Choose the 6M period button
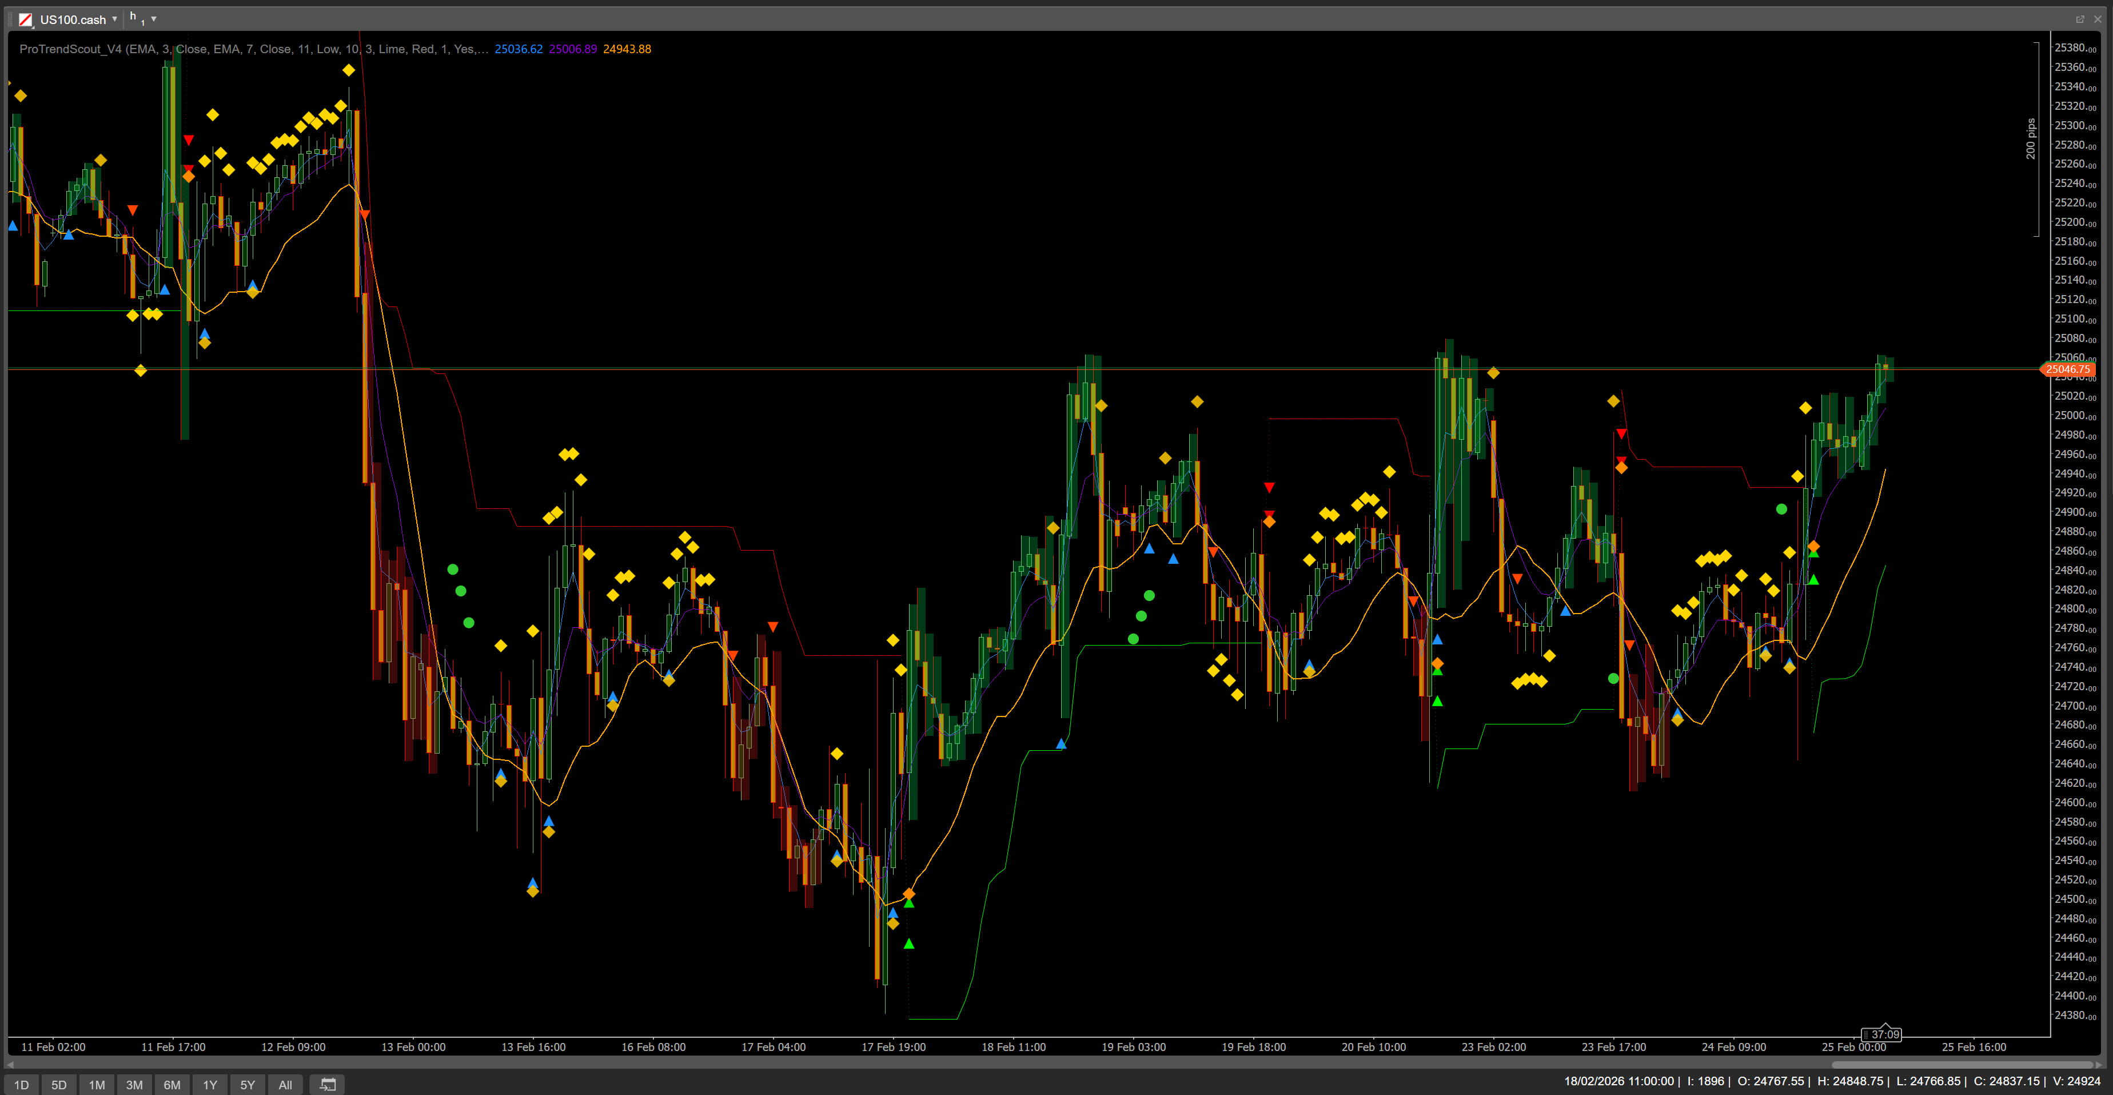Screen dimensions: 2113x1095 click(x=172, y=1084)
